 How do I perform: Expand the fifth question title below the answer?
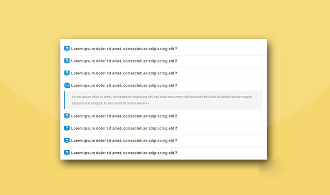(124, 116)
